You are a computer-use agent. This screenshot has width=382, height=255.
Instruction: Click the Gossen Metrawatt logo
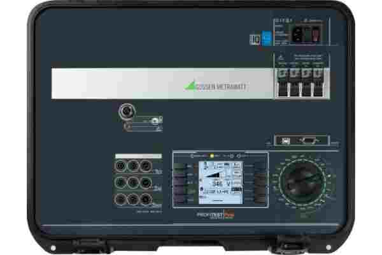click(215, 86)
